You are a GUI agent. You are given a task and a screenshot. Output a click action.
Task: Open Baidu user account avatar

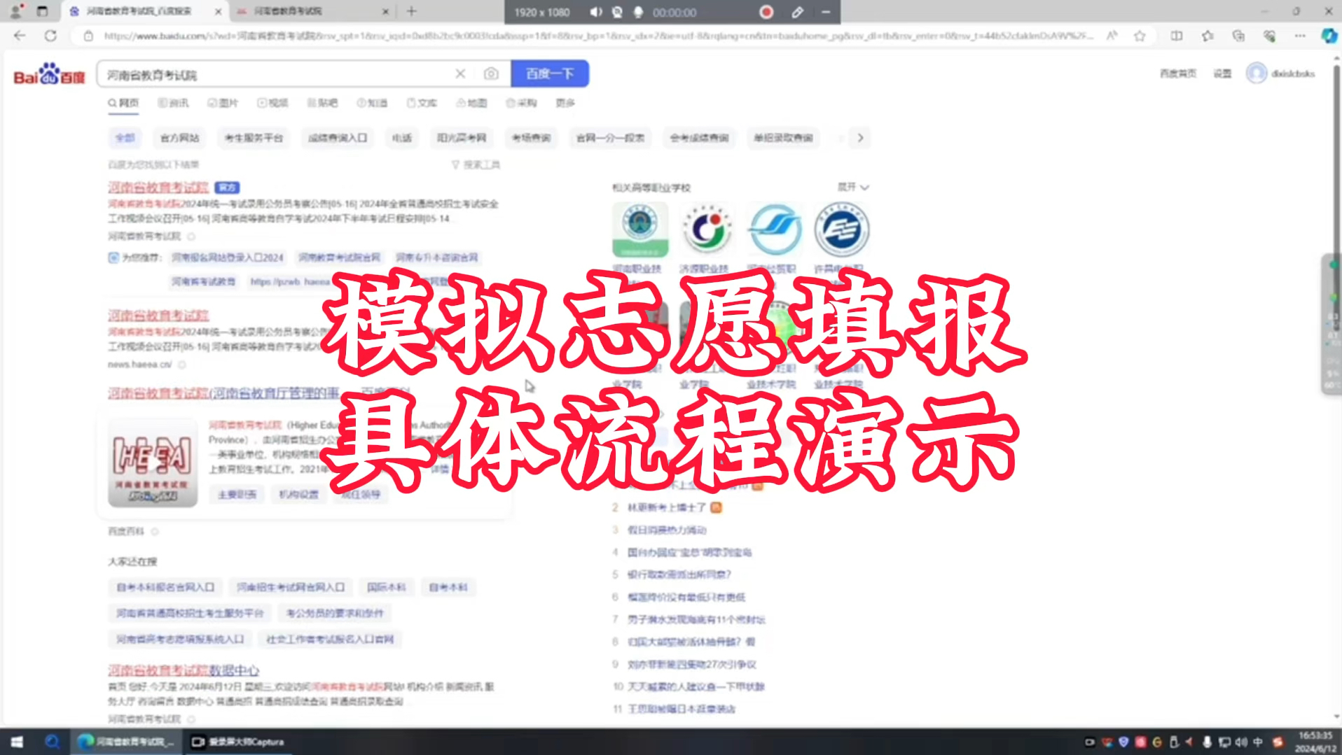1257,73
